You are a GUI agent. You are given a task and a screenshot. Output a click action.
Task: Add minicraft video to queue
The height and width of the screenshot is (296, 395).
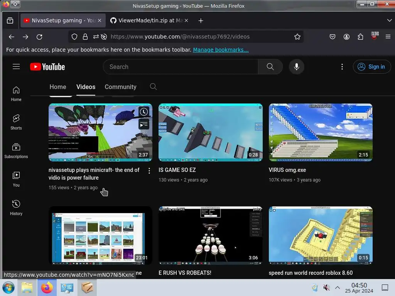[x=144, y=124]
